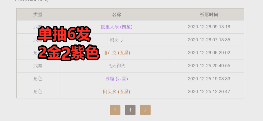Screen dimensions: 263x121
Task: Click the 2020-12-26 07:13:35 timestamp
Action: [209, 40]
